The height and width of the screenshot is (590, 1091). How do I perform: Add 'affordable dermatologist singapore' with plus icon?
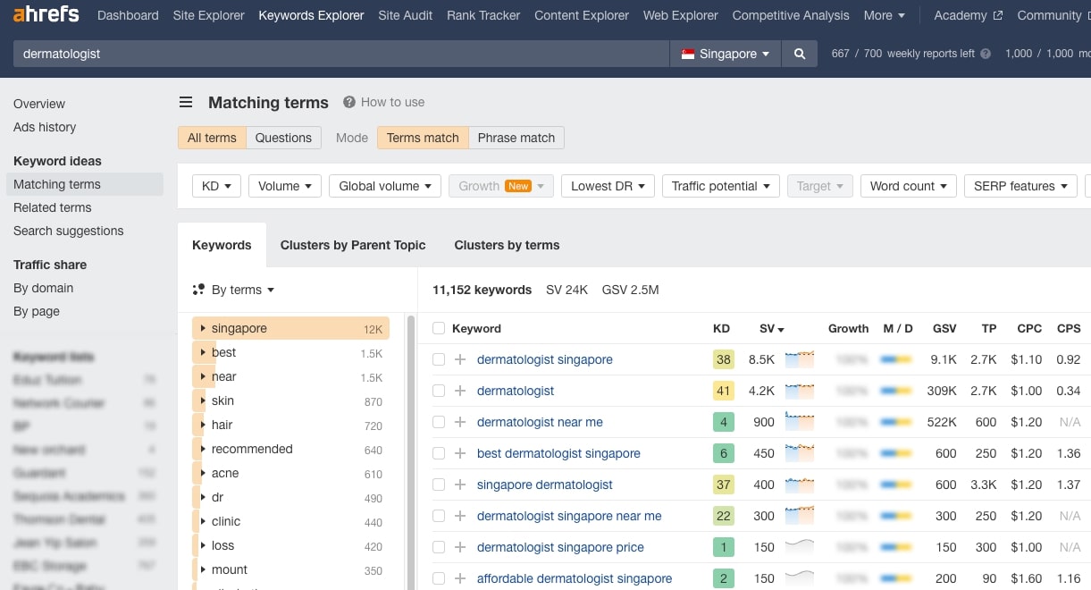point(460,578)
